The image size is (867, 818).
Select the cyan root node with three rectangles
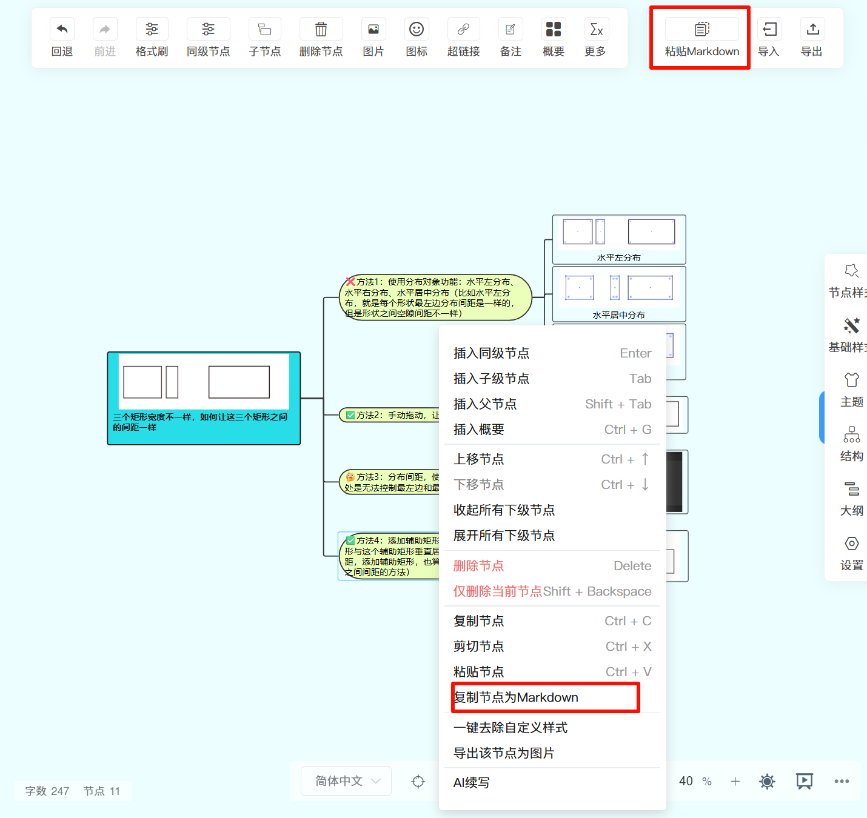(204, 398)
